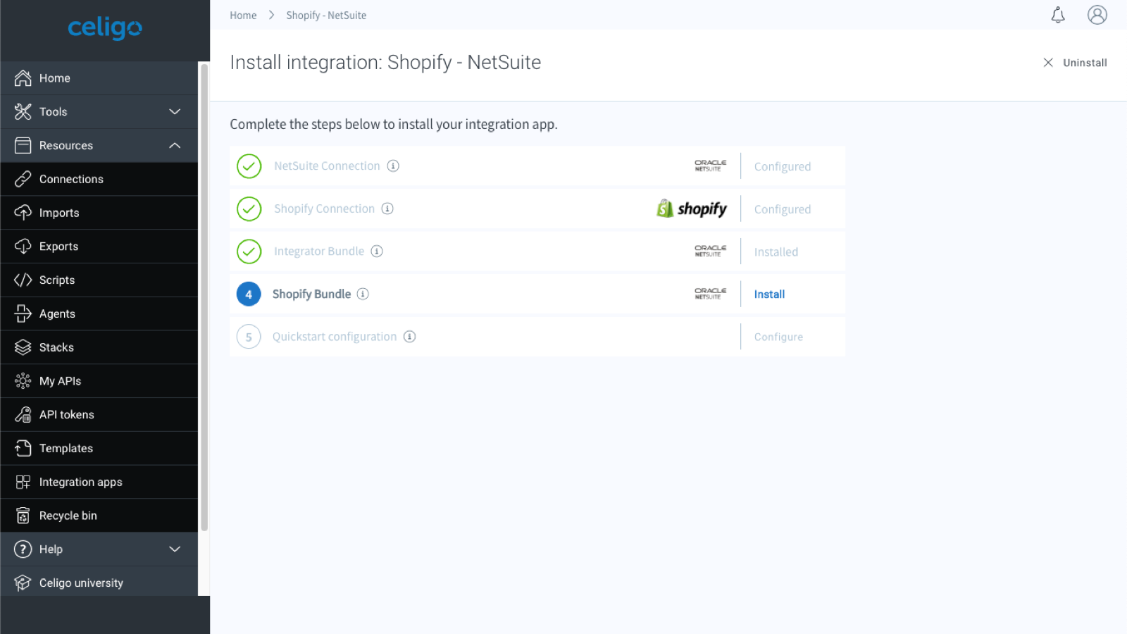Click the Connections link icon
Viewport: 1127px width, 634px height.
(23, 179)
